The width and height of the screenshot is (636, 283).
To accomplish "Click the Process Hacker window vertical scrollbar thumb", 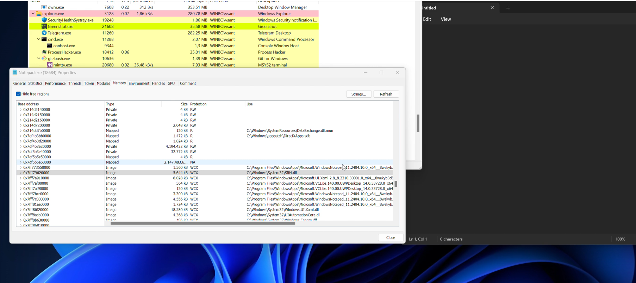I will pyautogui.click(x=418, y=123).
